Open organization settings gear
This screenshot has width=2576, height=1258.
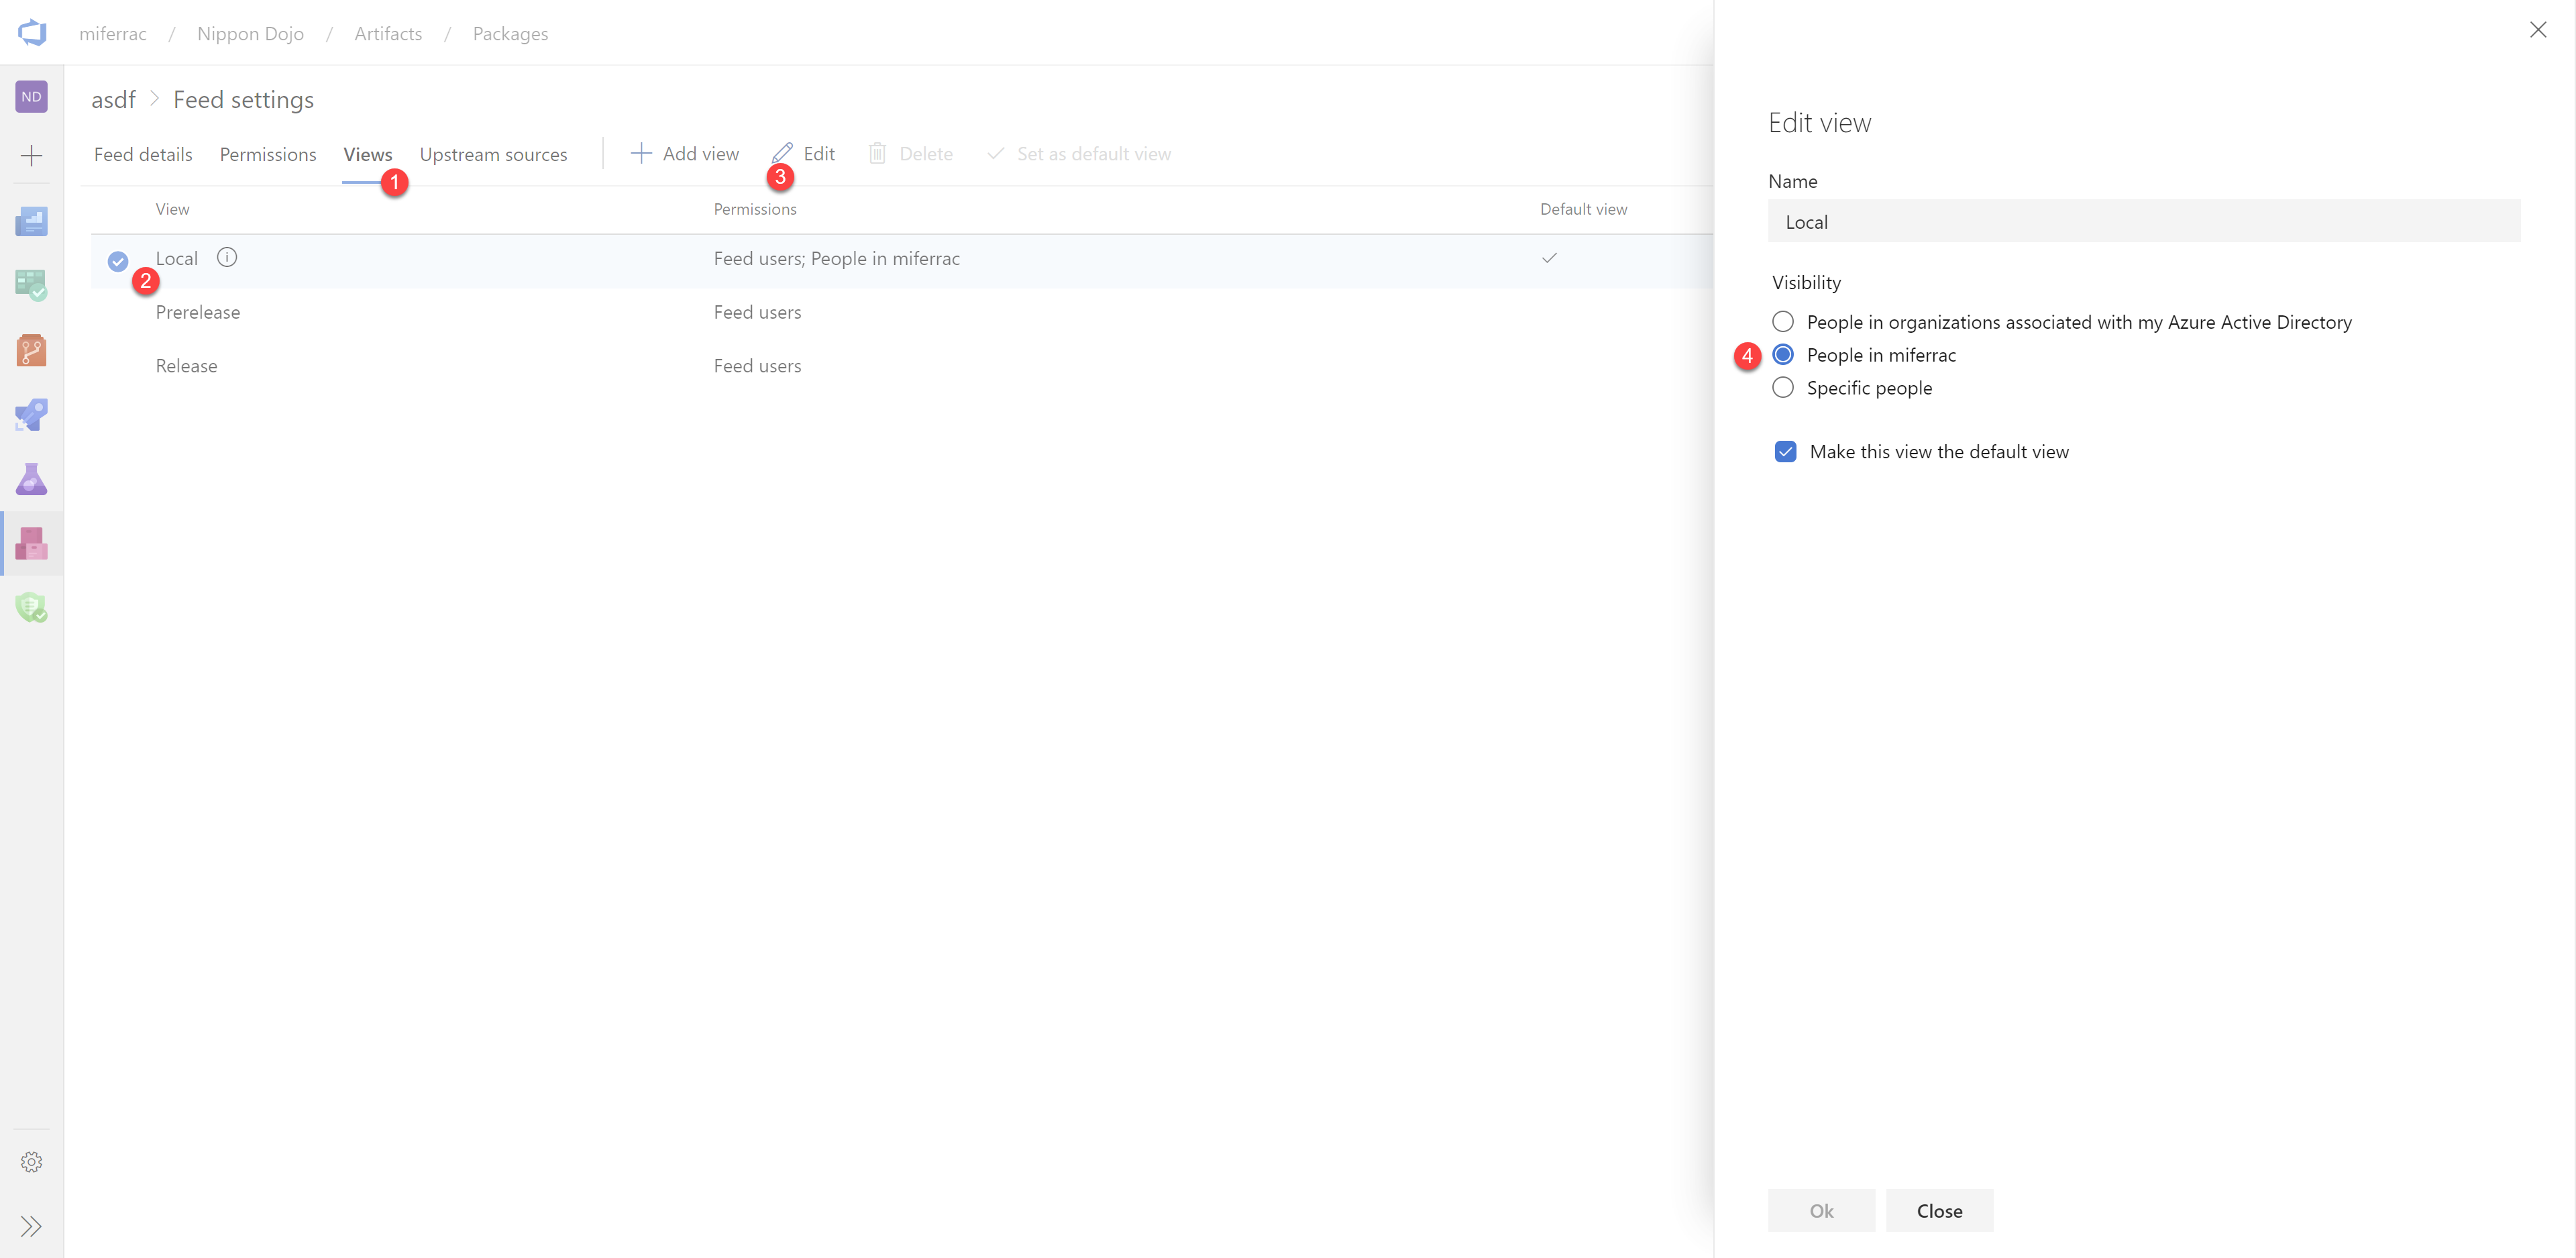pyautogui.click(x=31, y=1161)
